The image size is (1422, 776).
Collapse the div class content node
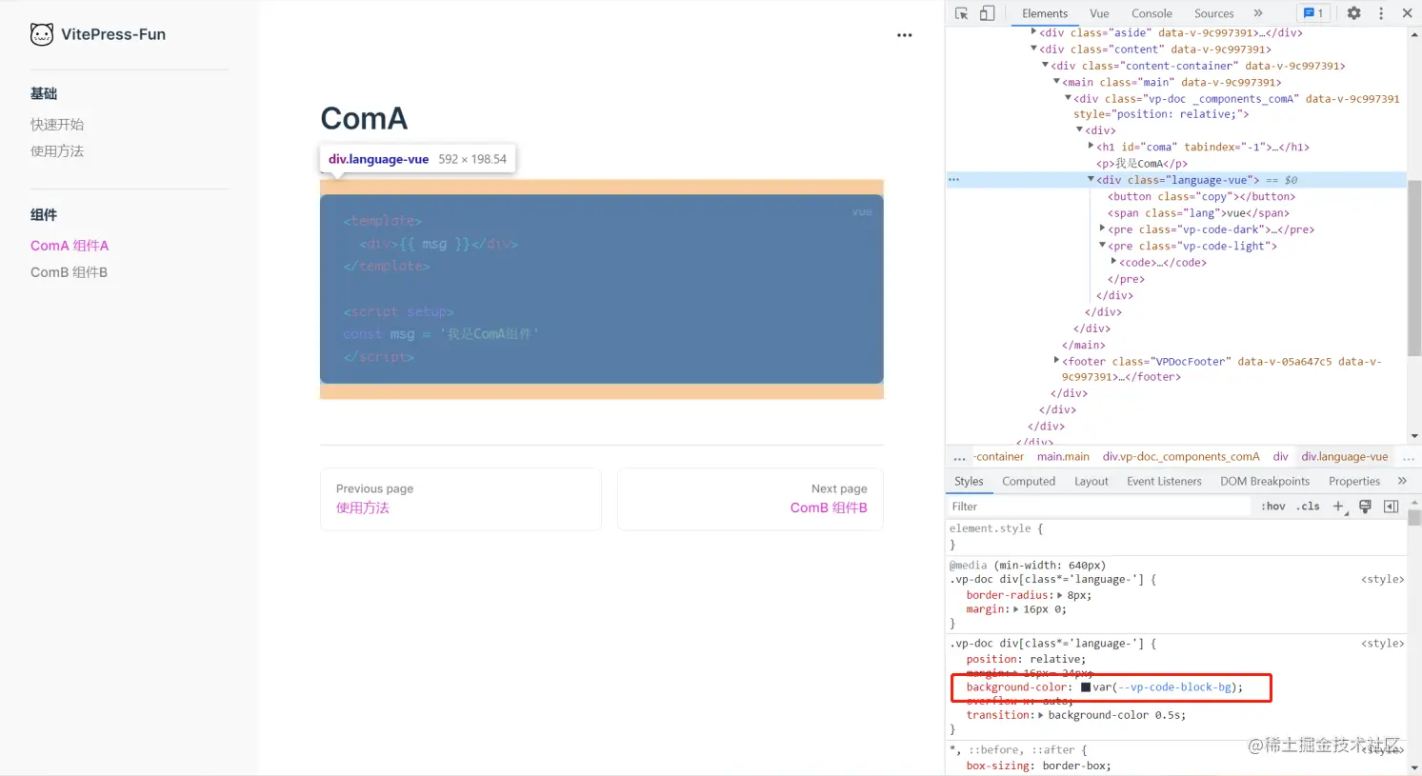(x=1034, y=49)
